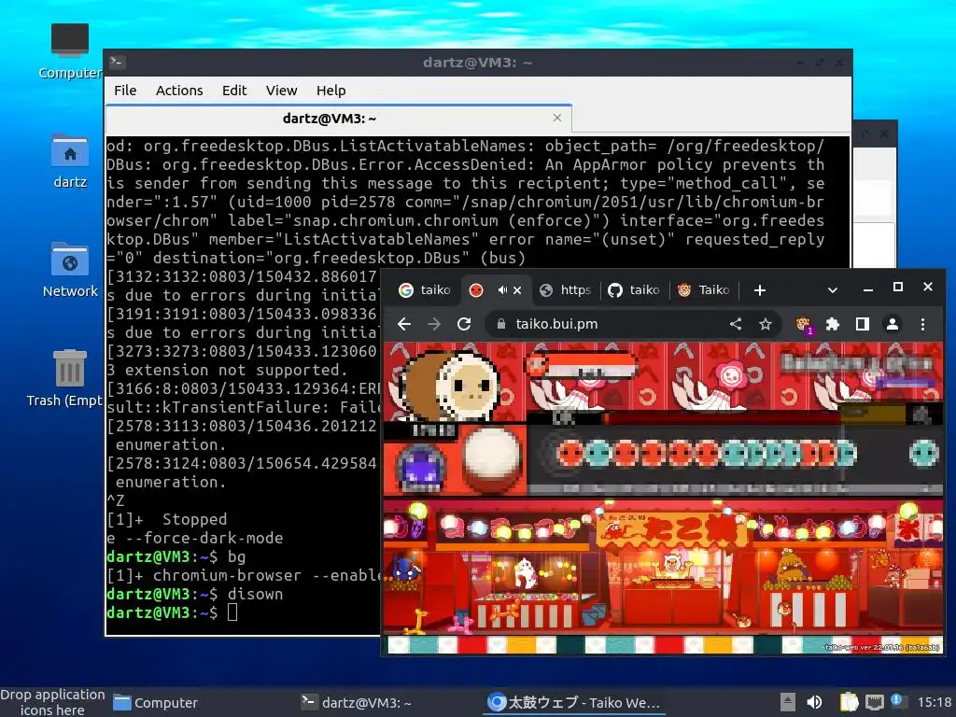
Task: Open the Extensions puzzle piece menu
Action: click(832, 324)
